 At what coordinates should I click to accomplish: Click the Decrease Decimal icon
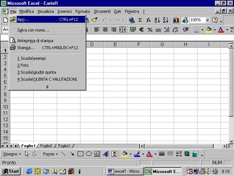pyautogui.click(x=175, y=29)
